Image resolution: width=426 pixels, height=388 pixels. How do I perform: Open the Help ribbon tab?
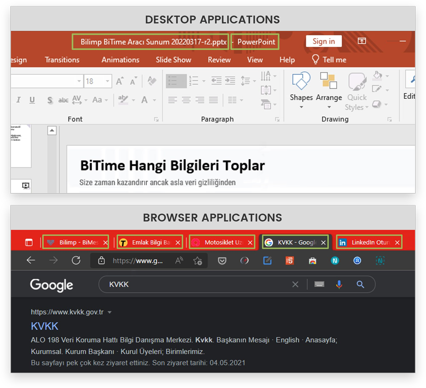point(287,60)
